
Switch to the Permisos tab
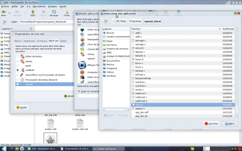click(42, 41)
